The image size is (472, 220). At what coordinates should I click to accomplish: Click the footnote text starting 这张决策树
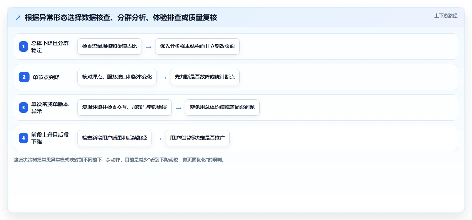click(x=119, y=160)
